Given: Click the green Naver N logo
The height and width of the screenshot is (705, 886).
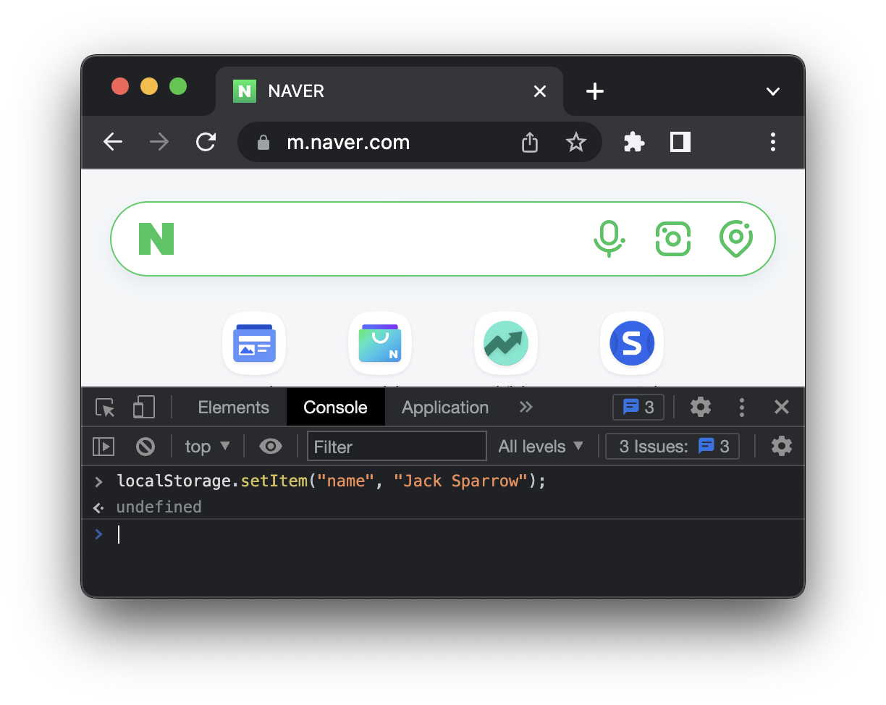Looking at the screenshot, I should pos(156,239).
